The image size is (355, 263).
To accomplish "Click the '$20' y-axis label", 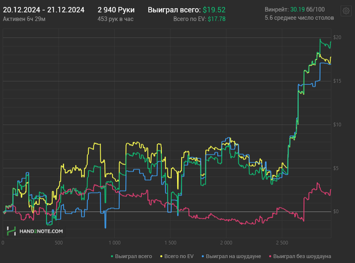I will [x=337, y=38].
